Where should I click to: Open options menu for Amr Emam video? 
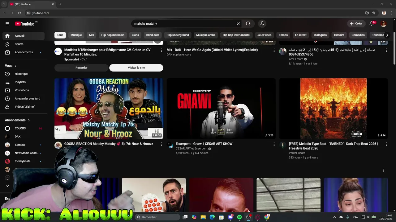click(386, 50)
